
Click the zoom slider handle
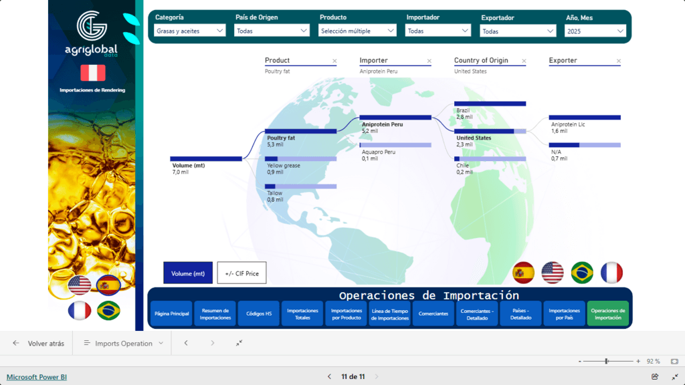click(606, 361)
